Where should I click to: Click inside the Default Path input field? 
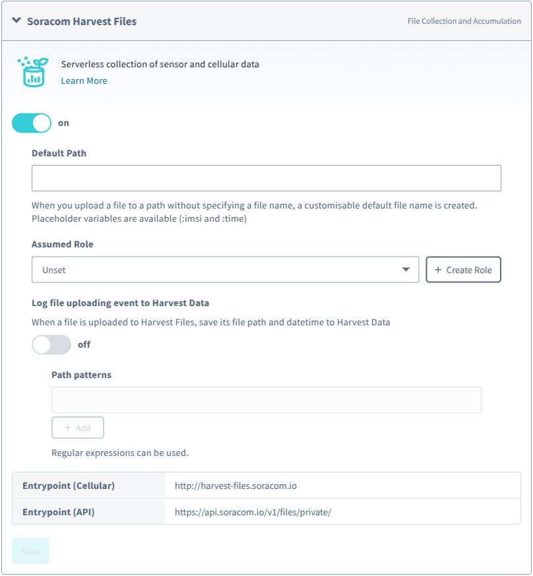pyautogui.click(x=266, y=178)
